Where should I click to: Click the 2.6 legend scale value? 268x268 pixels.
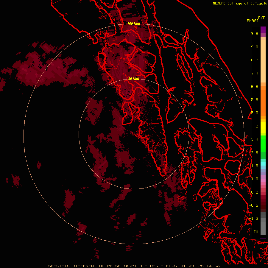coord(255,153)
